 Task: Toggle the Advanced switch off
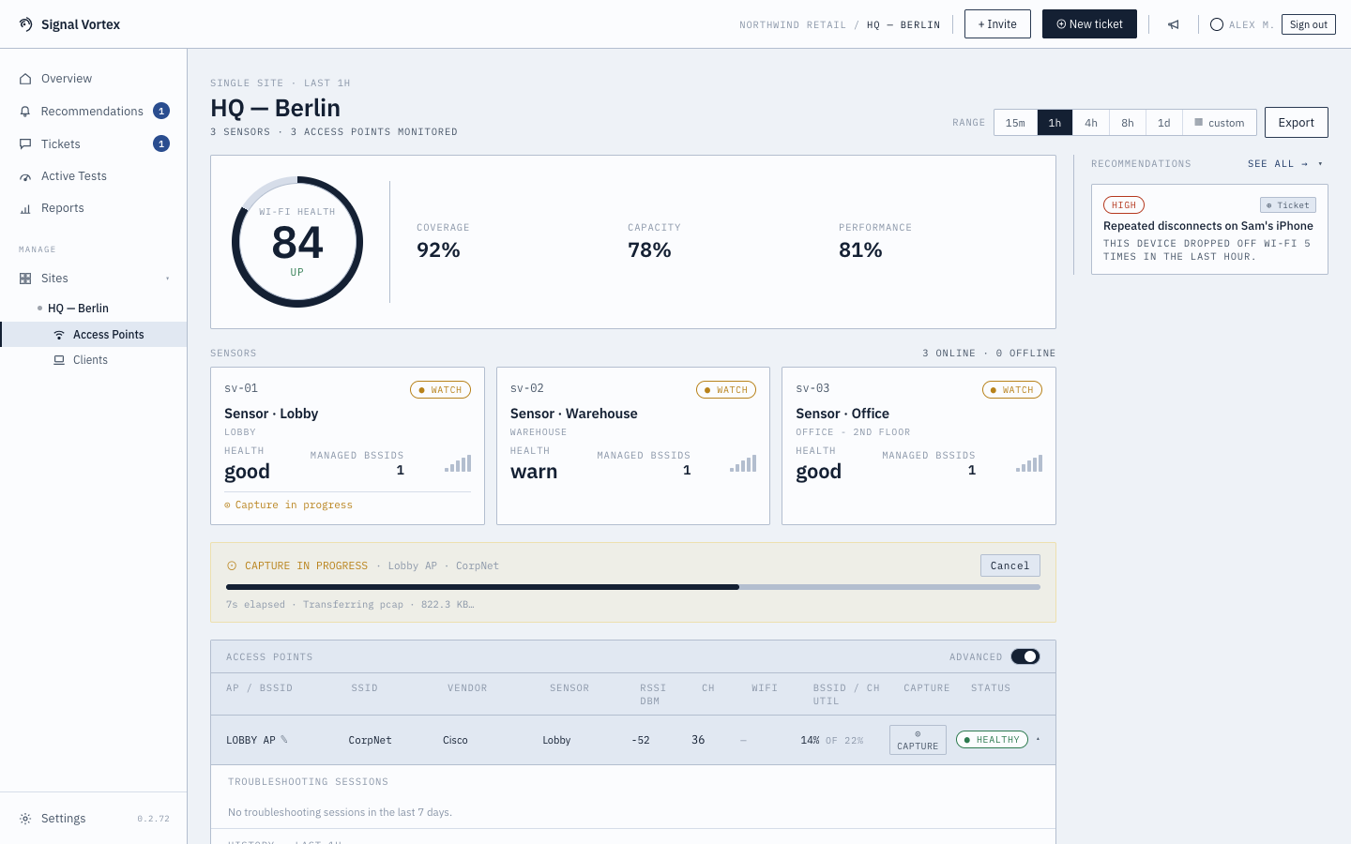1025,656
